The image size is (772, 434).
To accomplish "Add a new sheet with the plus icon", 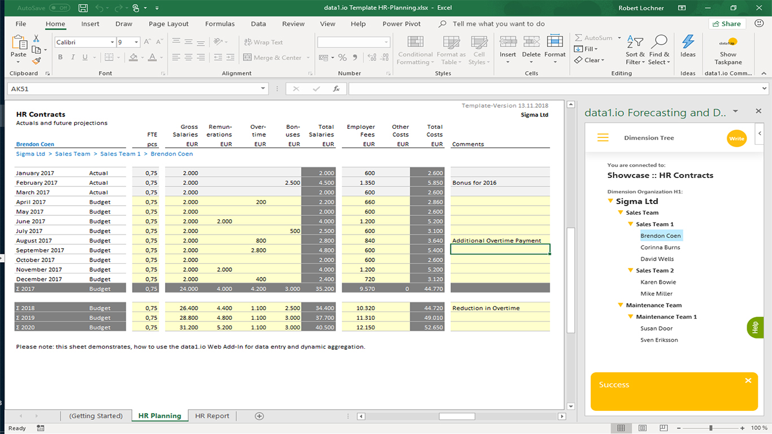I will tap(259, 416).
